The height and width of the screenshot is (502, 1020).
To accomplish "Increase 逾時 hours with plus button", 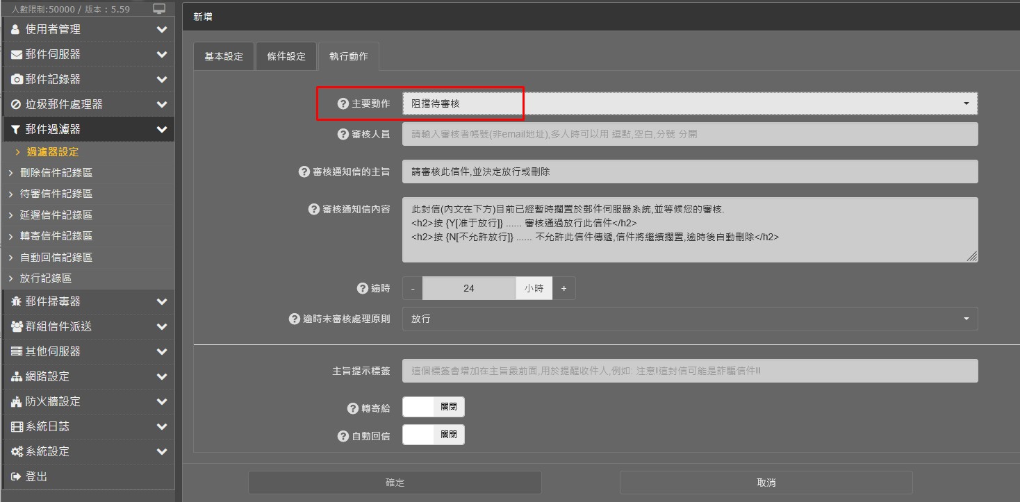I will (x=564, y=288).
